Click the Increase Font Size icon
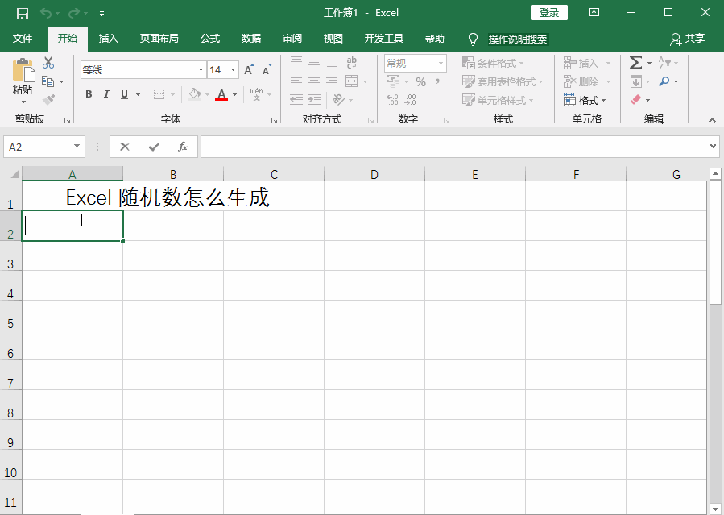The height and width of the screenshot is (515, 724). click(x=249, y=70)
